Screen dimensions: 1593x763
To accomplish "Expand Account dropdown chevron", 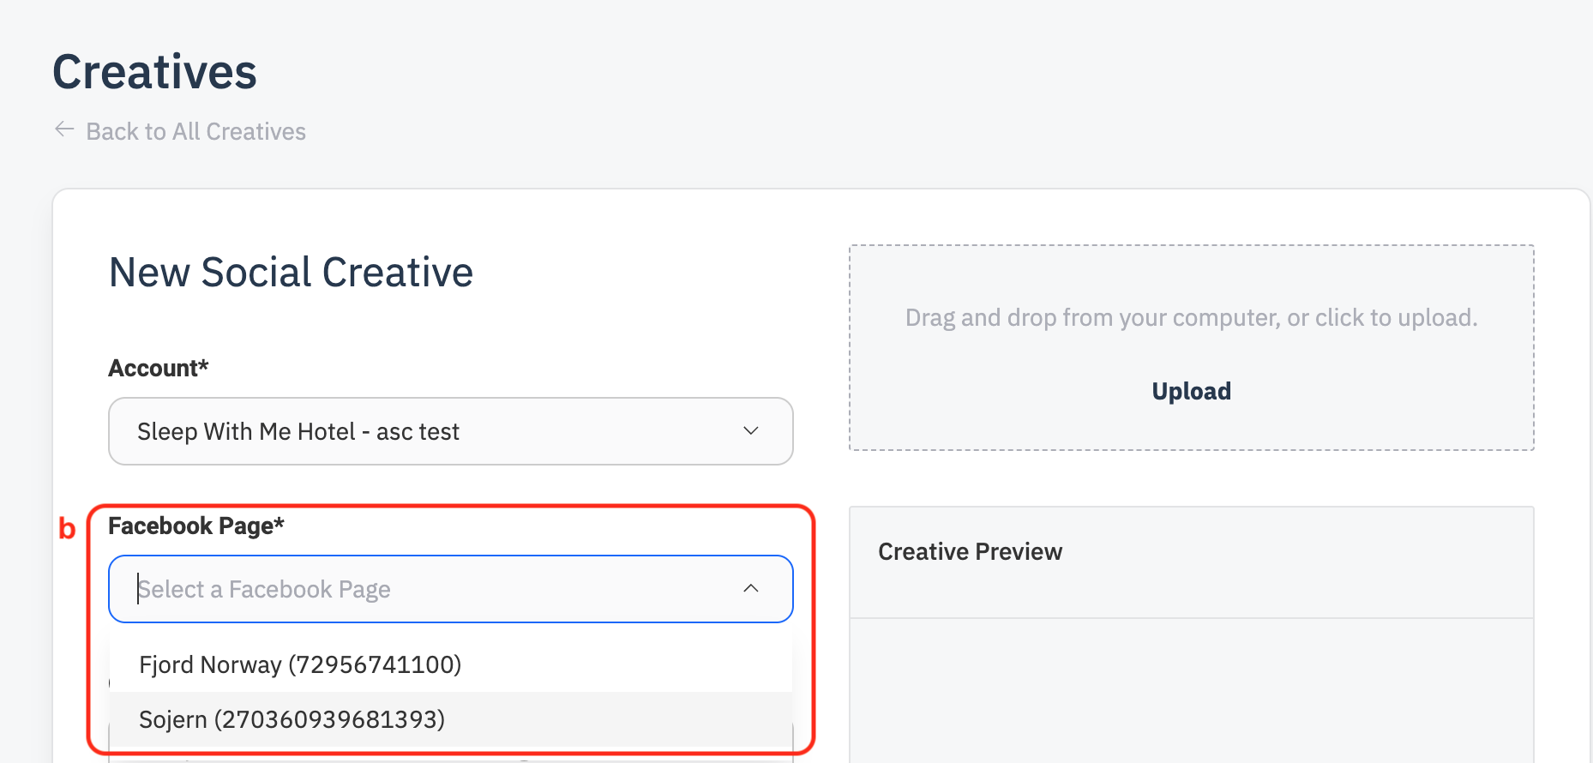I will (751, 430).
